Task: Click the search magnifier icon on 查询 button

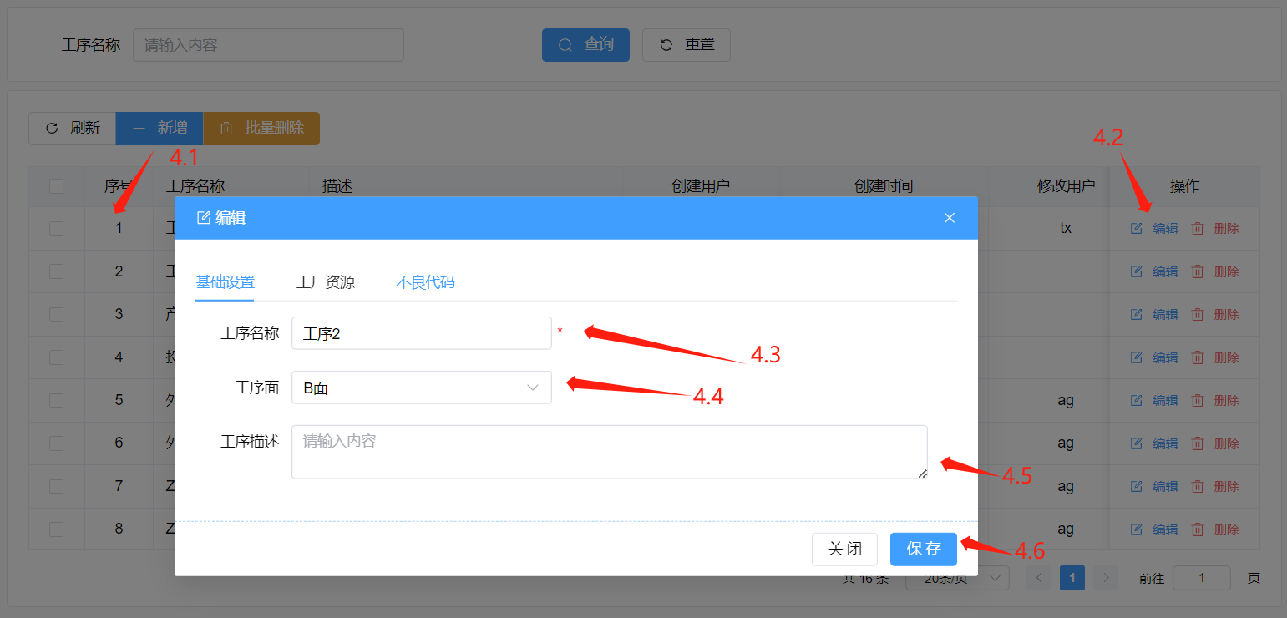Action: click(565, 45)
